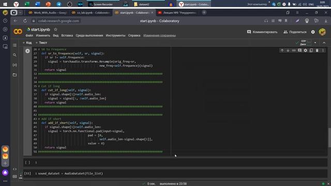Viewport: 331px width, 186px height.
Task: Switch to the YouTube Лекция tab
Action: click(177, 12)
